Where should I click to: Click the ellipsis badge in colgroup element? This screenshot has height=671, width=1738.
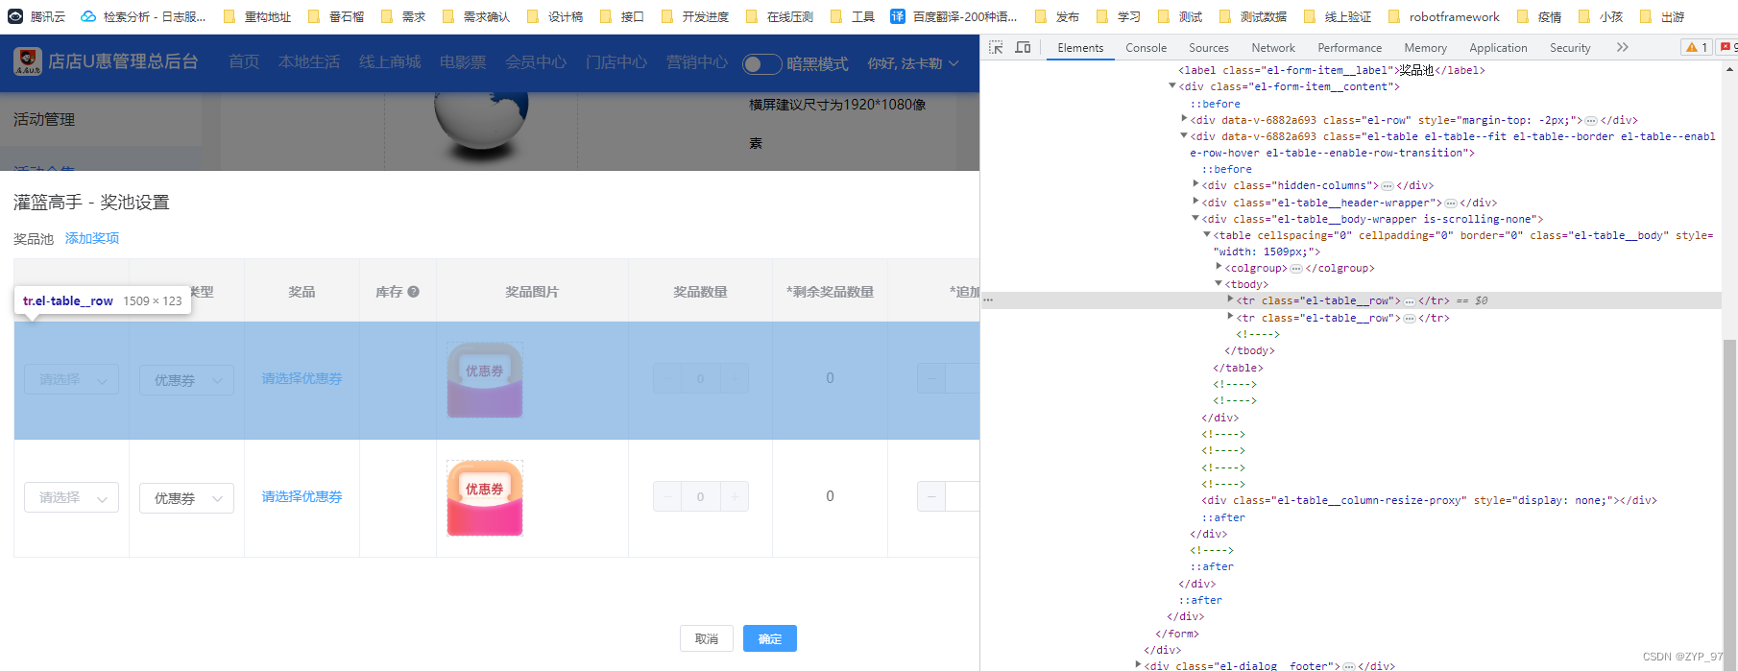pos(1296,269)
